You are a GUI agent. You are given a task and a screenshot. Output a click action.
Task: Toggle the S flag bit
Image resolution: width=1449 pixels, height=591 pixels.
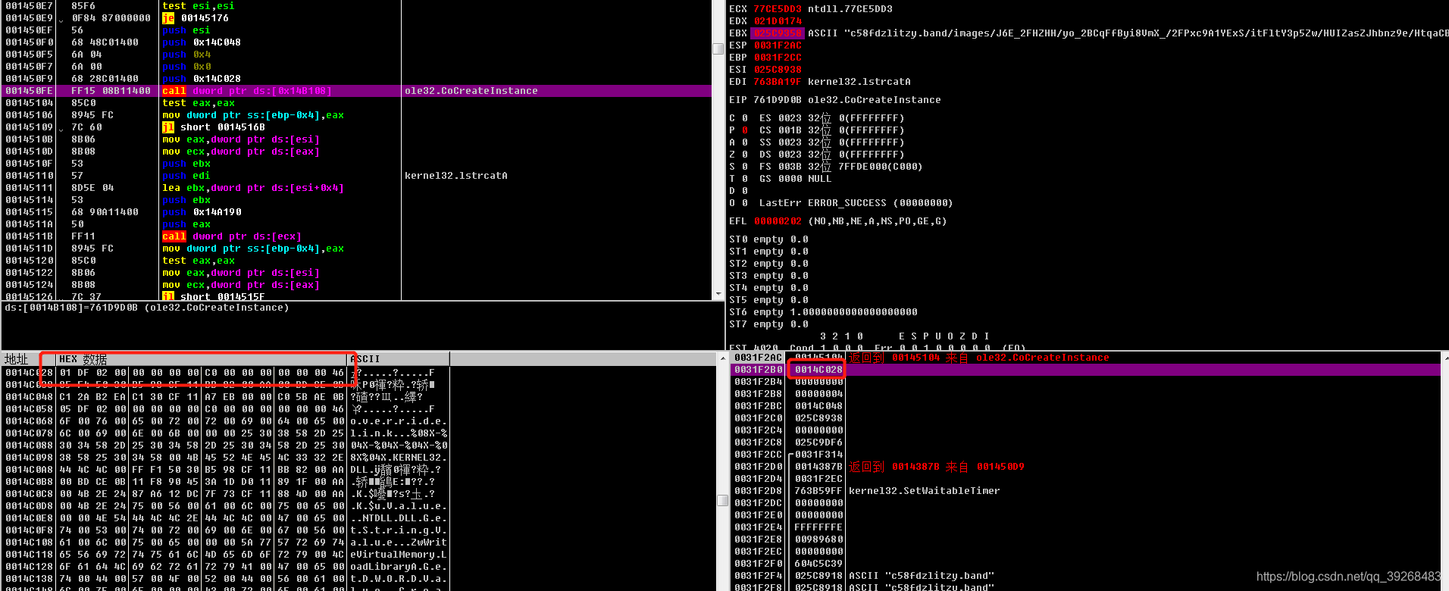(745, 167)
